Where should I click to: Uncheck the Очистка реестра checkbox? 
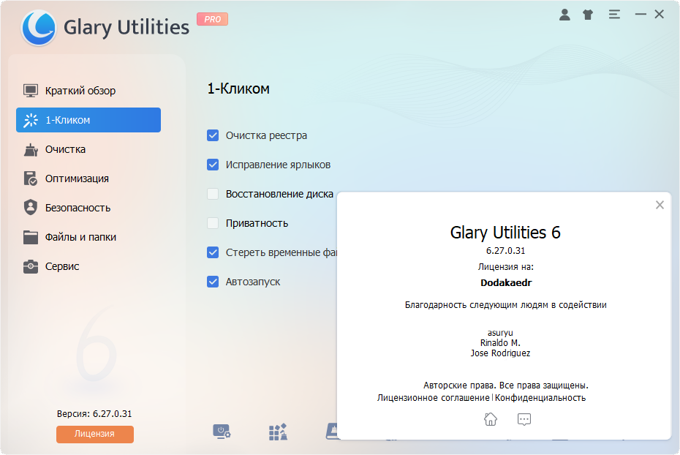(213, 135)
